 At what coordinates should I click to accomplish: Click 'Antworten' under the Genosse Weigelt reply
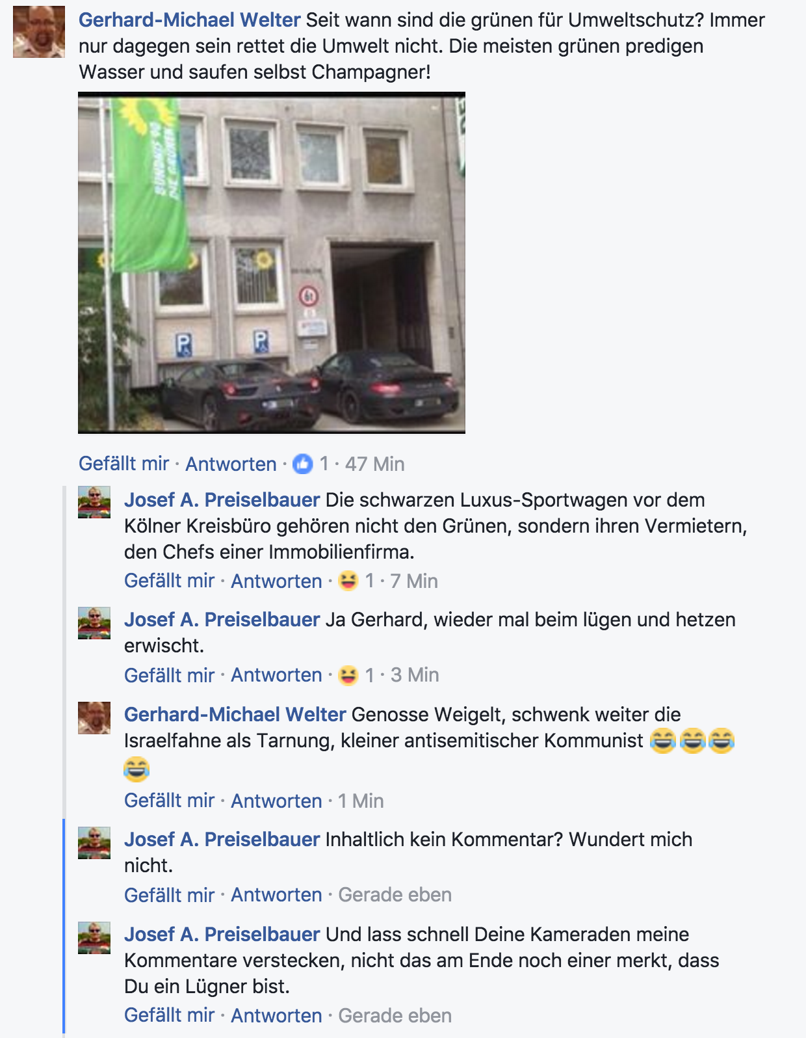pyautogui.click(x=276, y=801)
